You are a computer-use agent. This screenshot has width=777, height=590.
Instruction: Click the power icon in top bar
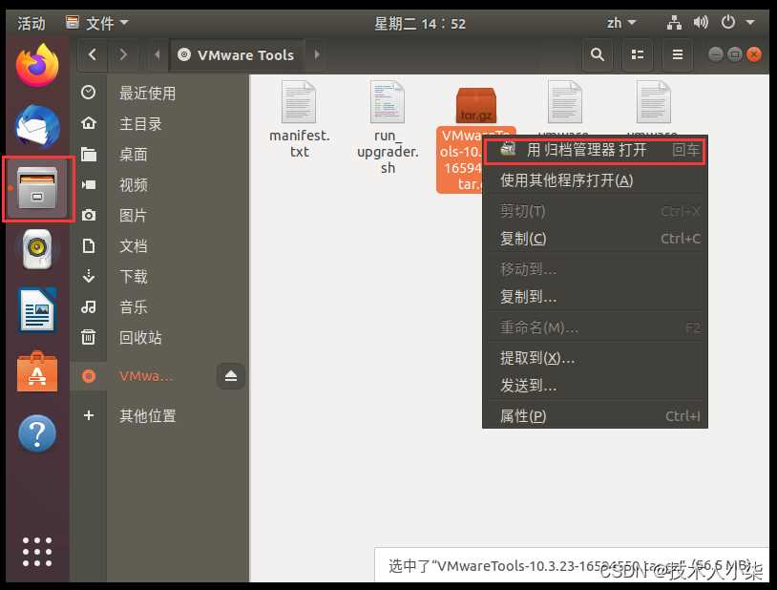(x=727, y=23)
